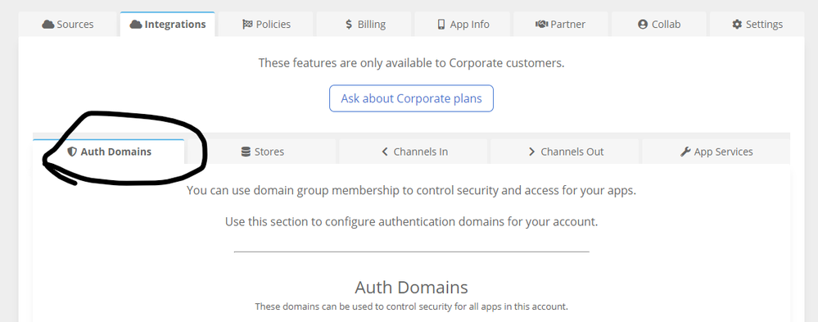Open the Stores sub-tab
The image size is (818, 322).
tap(262, 152)
